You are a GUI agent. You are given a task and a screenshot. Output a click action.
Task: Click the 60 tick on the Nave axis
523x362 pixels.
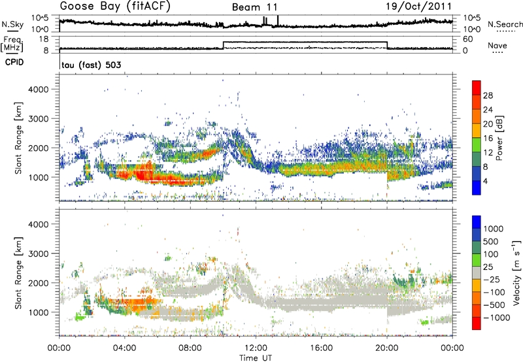click(x=467, y=39)
